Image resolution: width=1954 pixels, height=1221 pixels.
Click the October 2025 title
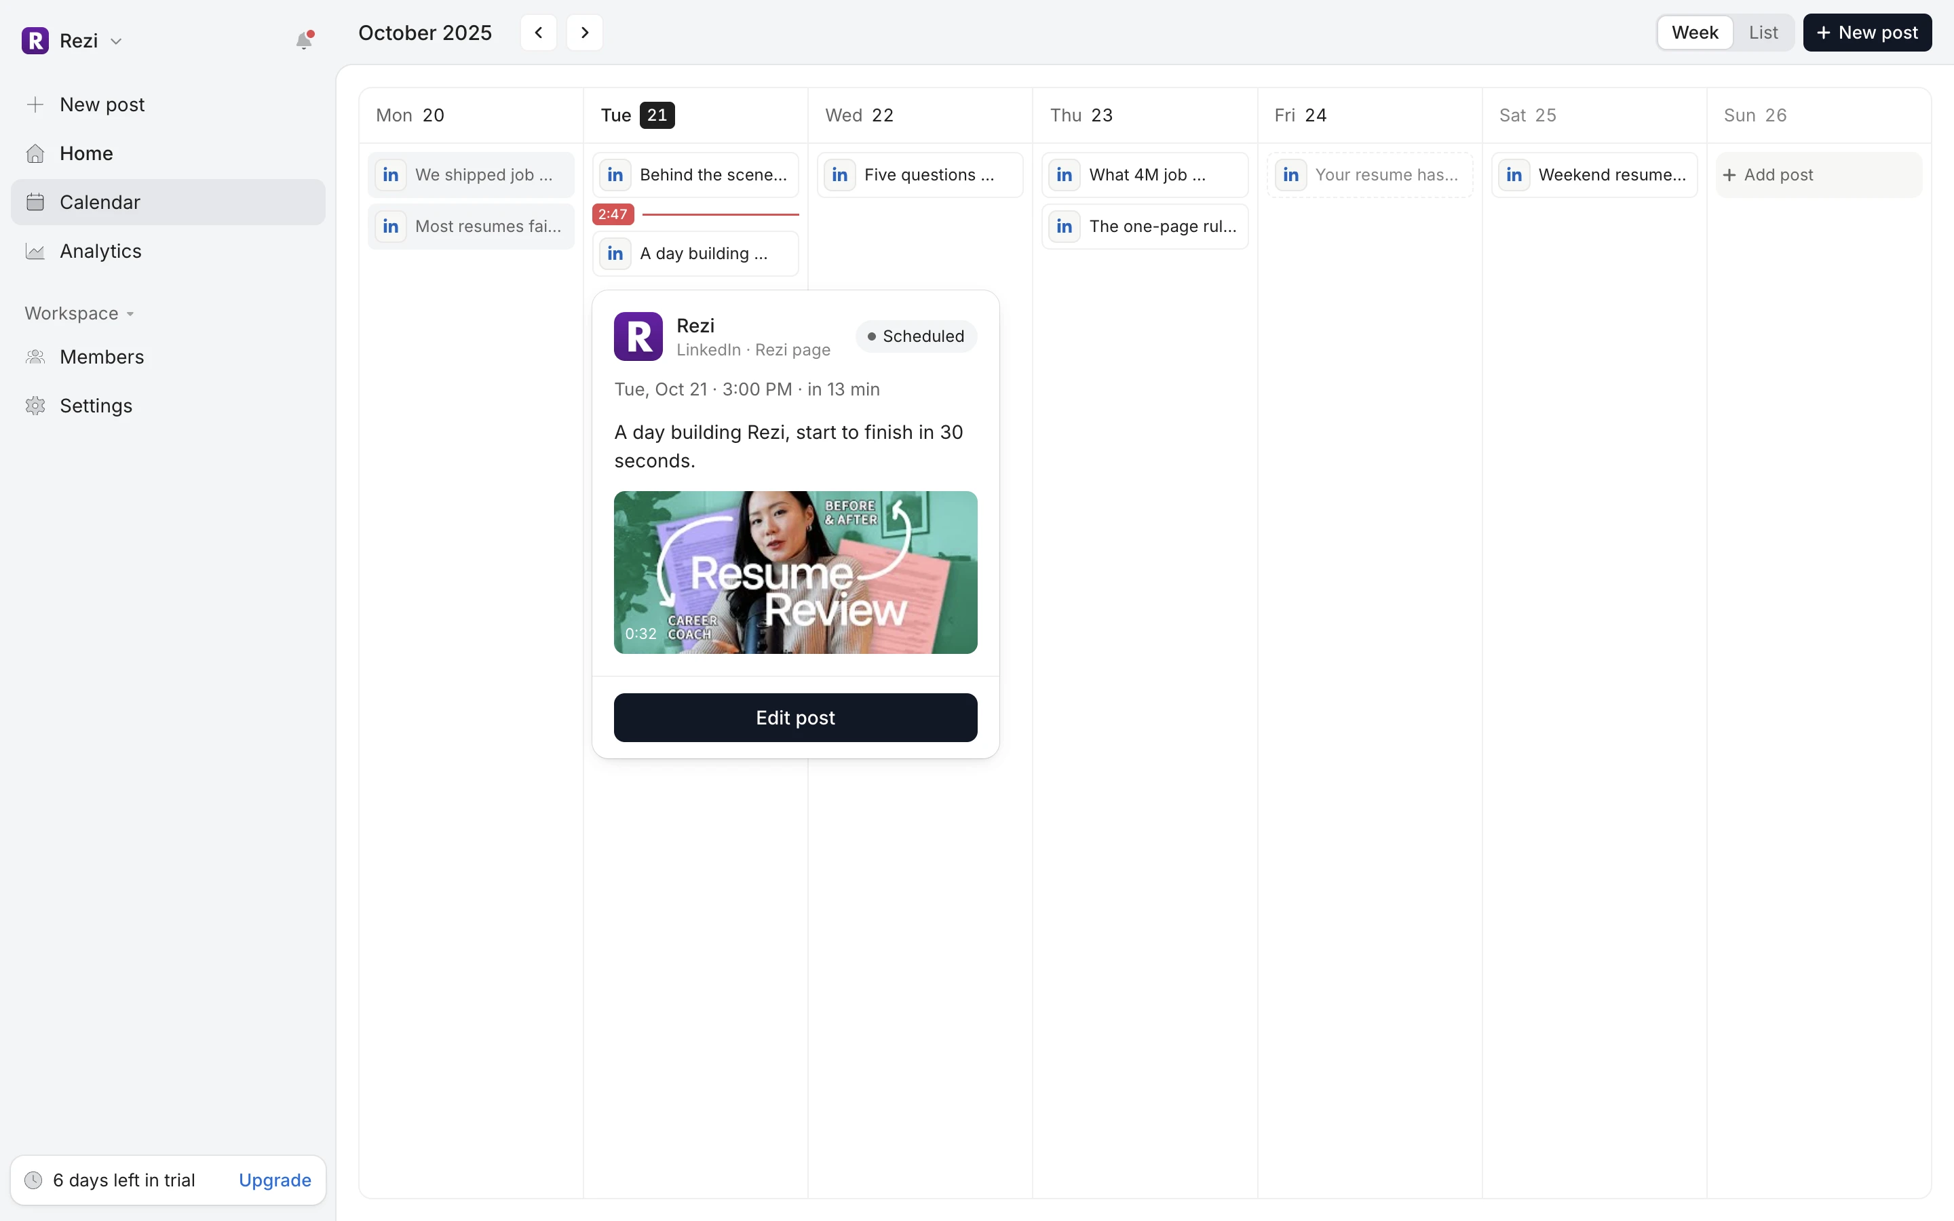425,33
